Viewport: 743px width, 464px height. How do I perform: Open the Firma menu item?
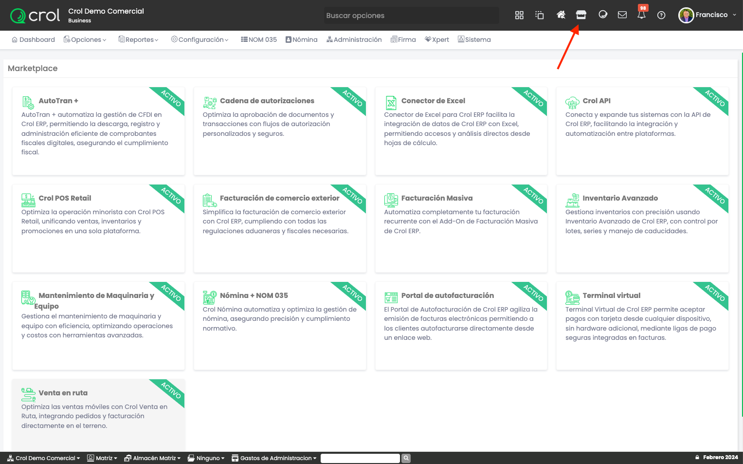pyautogui.click(x=403, y=39)
